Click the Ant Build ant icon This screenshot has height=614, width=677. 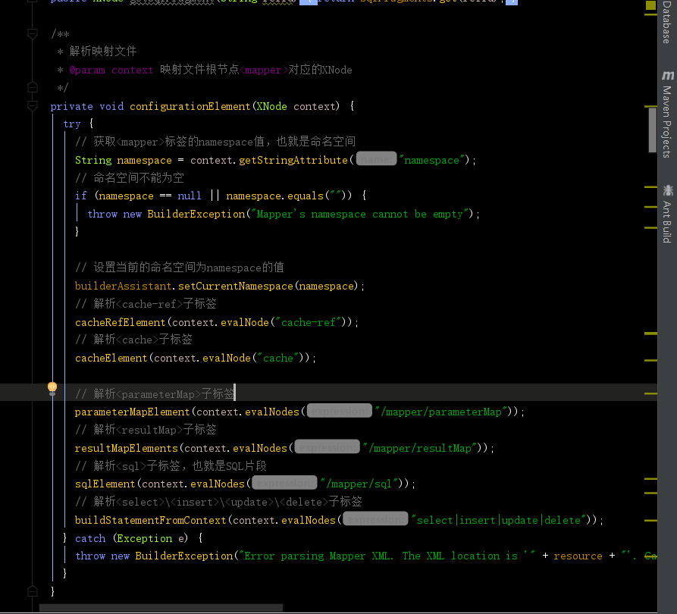[667, 190]
